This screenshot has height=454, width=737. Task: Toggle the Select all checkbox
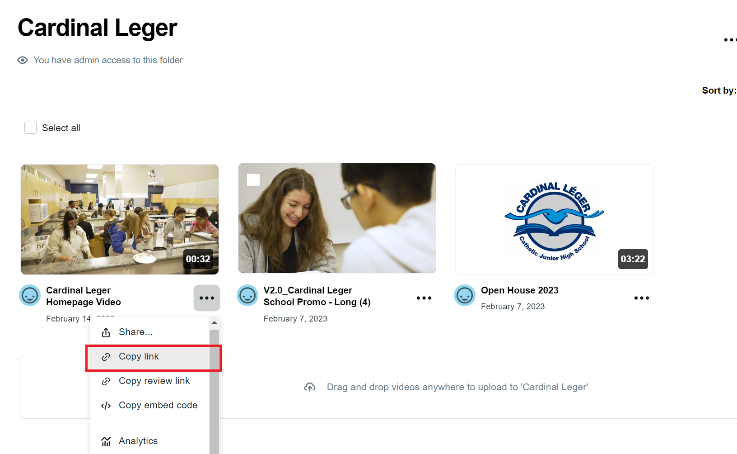coord(30,128)
